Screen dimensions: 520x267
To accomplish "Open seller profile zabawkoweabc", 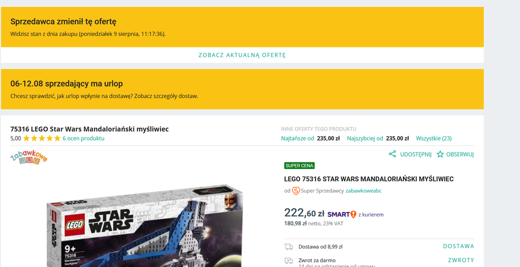I will pos(364,191).
